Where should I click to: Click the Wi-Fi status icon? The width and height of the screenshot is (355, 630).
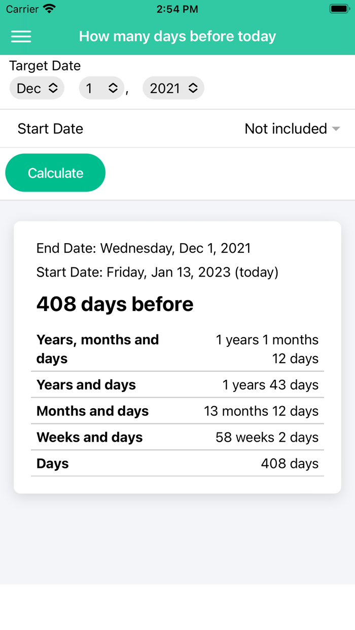coord(49,8)
